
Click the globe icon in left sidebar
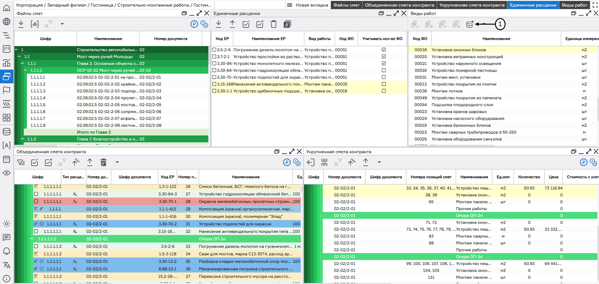7,22
